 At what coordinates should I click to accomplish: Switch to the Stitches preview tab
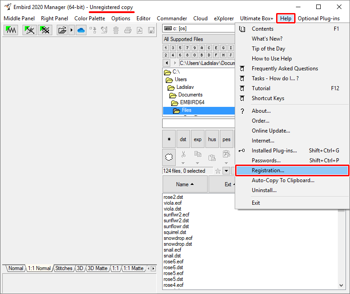point(64,268)
